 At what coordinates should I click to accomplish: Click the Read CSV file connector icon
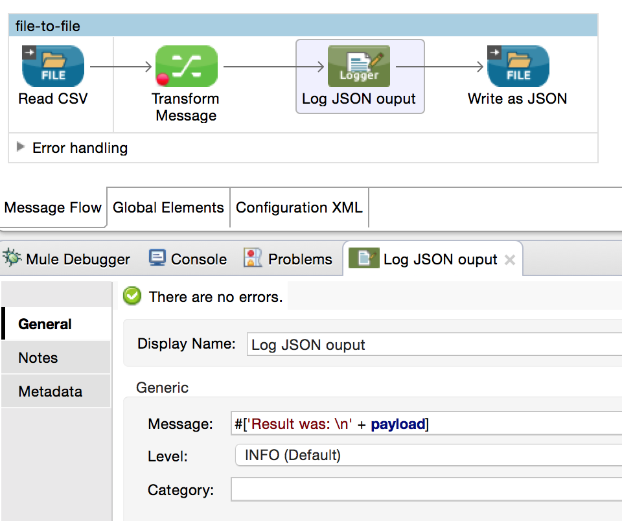click(53, 66)
